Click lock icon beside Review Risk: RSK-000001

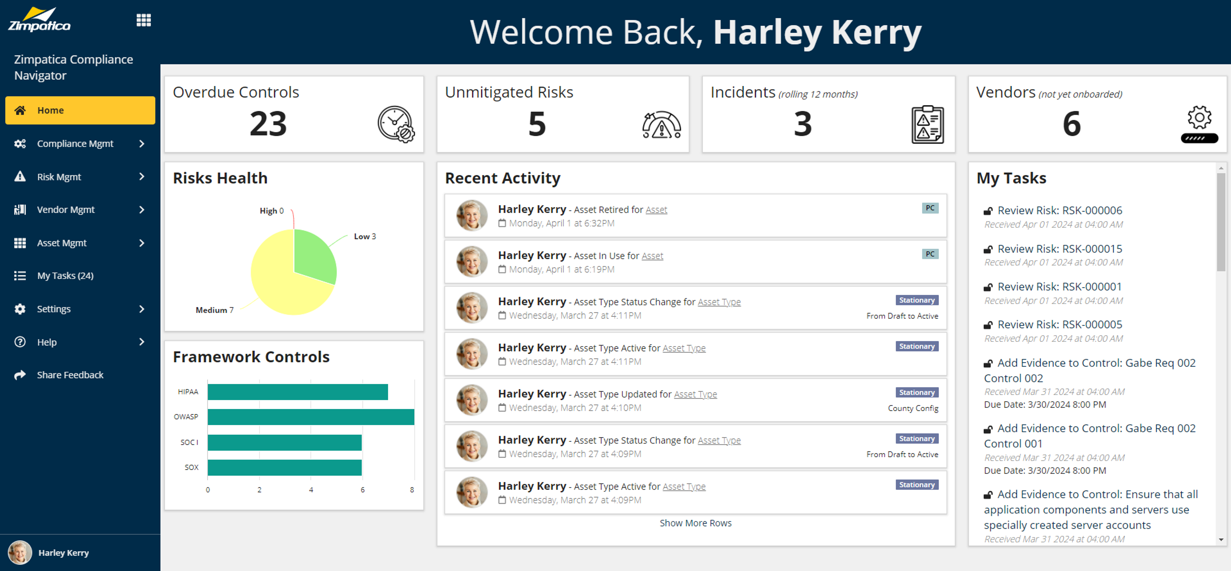[x=988, y=287]
